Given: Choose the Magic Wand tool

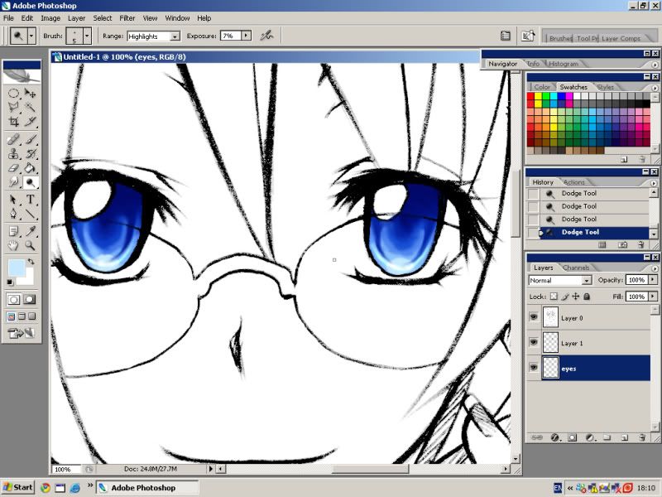Looking at the screenshot, I should click(30, 108).
